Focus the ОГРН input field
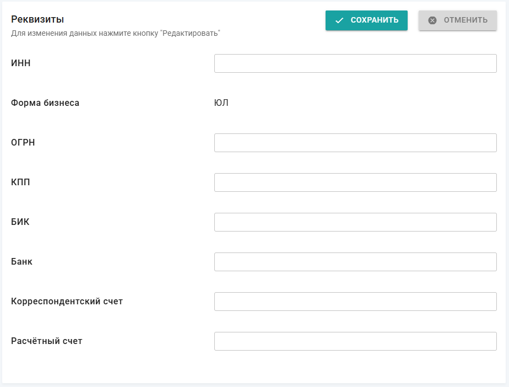509x387 pixels. coord(355,143)
